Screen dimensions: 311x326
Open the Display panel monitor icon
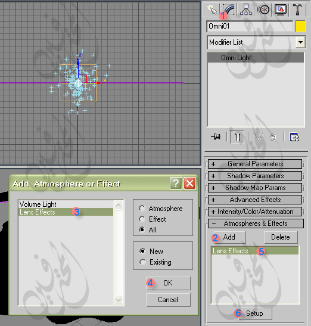pyautogui.click(x=281, y=10)
